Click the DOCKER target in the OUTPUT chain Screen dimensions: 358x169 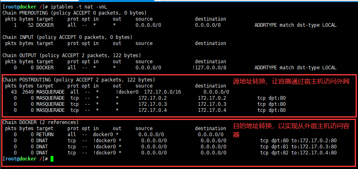pyautogui.click(x=45, y=68)
